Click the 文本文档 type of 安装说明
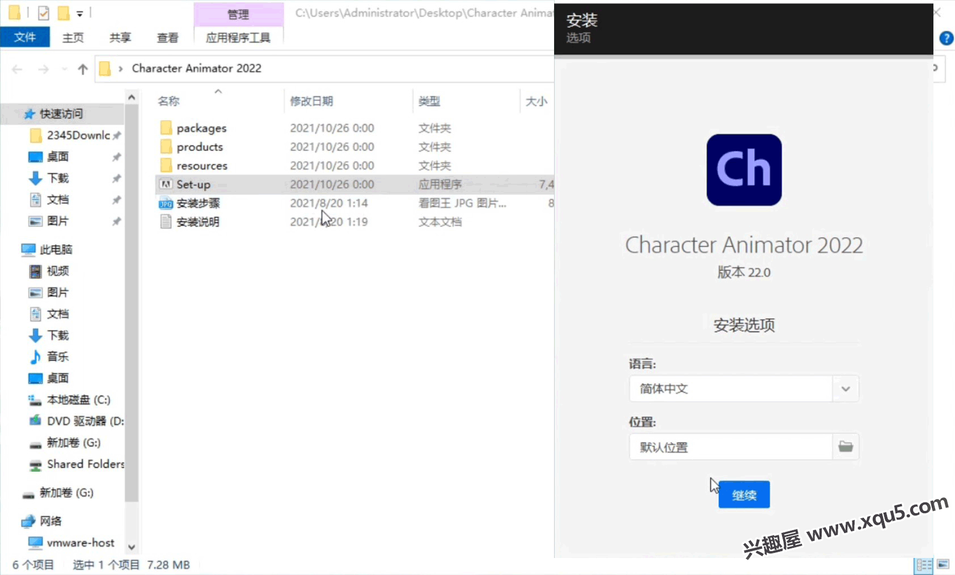Screen dimensions: 955x575 [440, 222]
